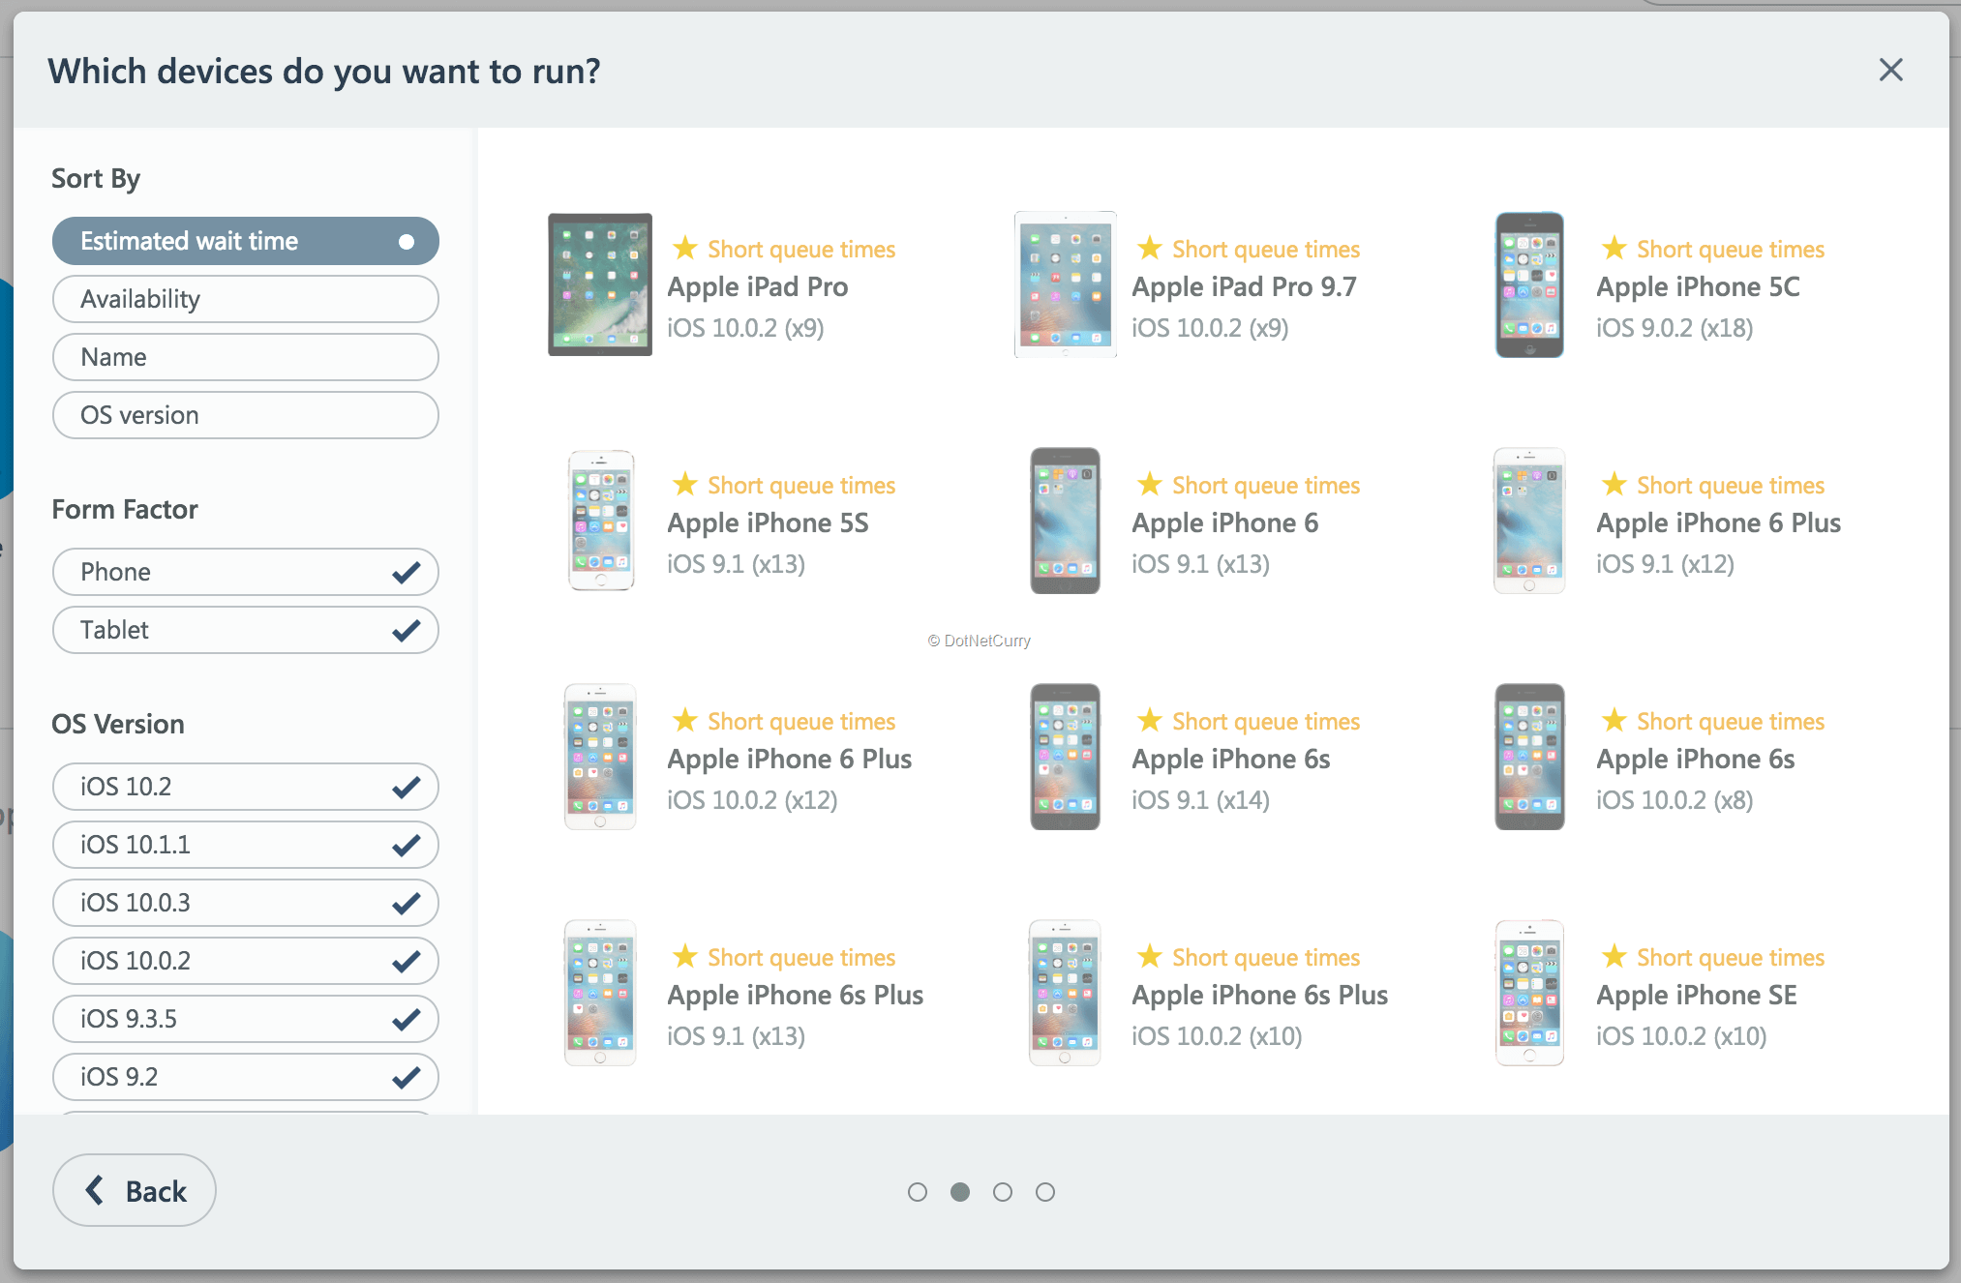This screenshot has height=1283, width=1961.
Task: Sort devices by Availability
Action: (x=246, y=299)
